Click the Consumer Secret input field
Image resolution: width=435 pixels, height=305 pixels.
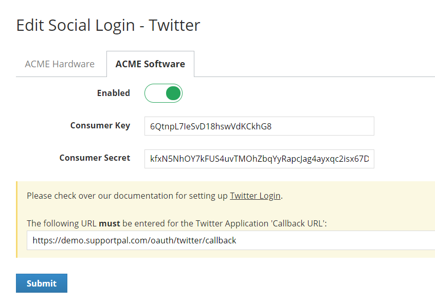pos(259,159)
